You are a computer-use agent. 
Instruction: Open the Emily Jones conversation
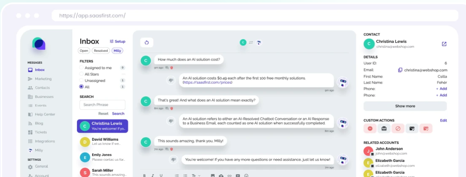(102, 157)
